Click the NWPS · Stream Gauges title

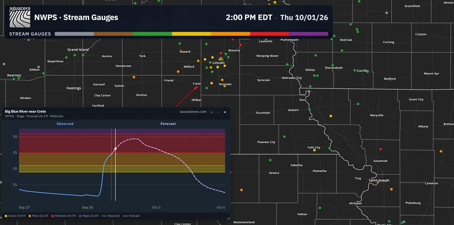point(76,18)
